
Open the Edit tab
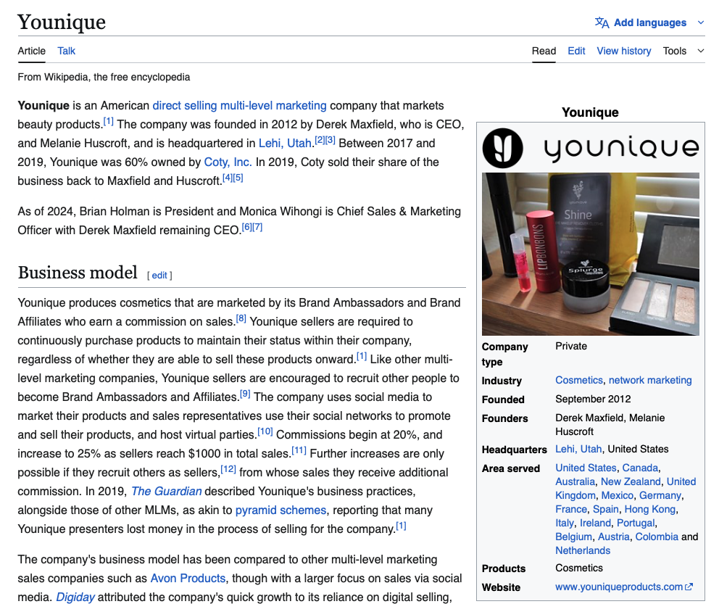tap(576, 51)
